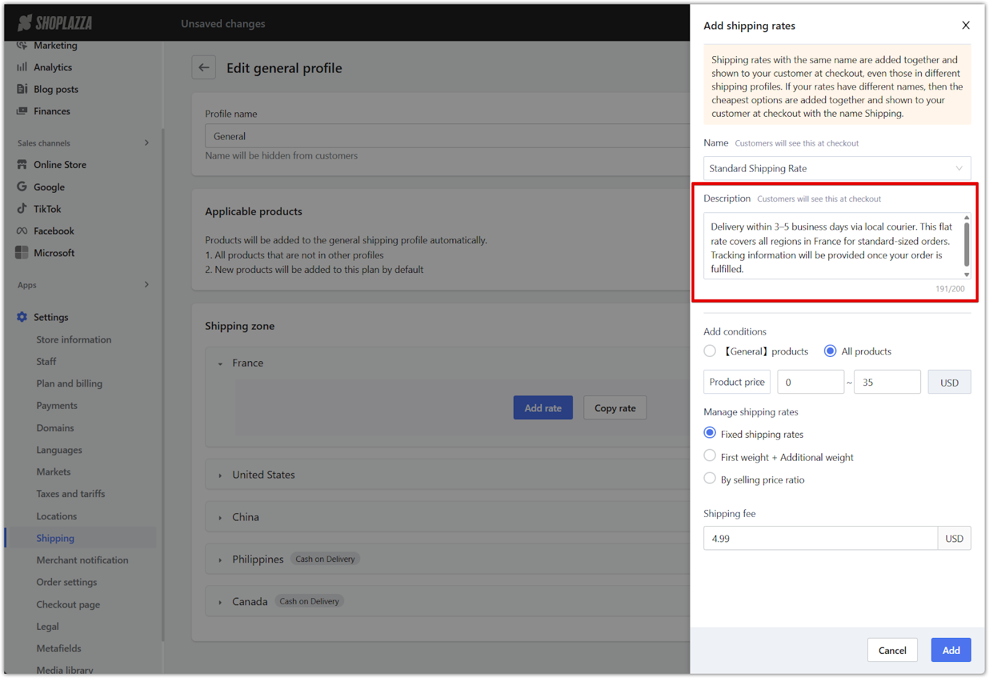Click Cancel in the shipping rates panel
Image resolution: width=989 pixels, height=678 pixels.
[x=892, y=650]
